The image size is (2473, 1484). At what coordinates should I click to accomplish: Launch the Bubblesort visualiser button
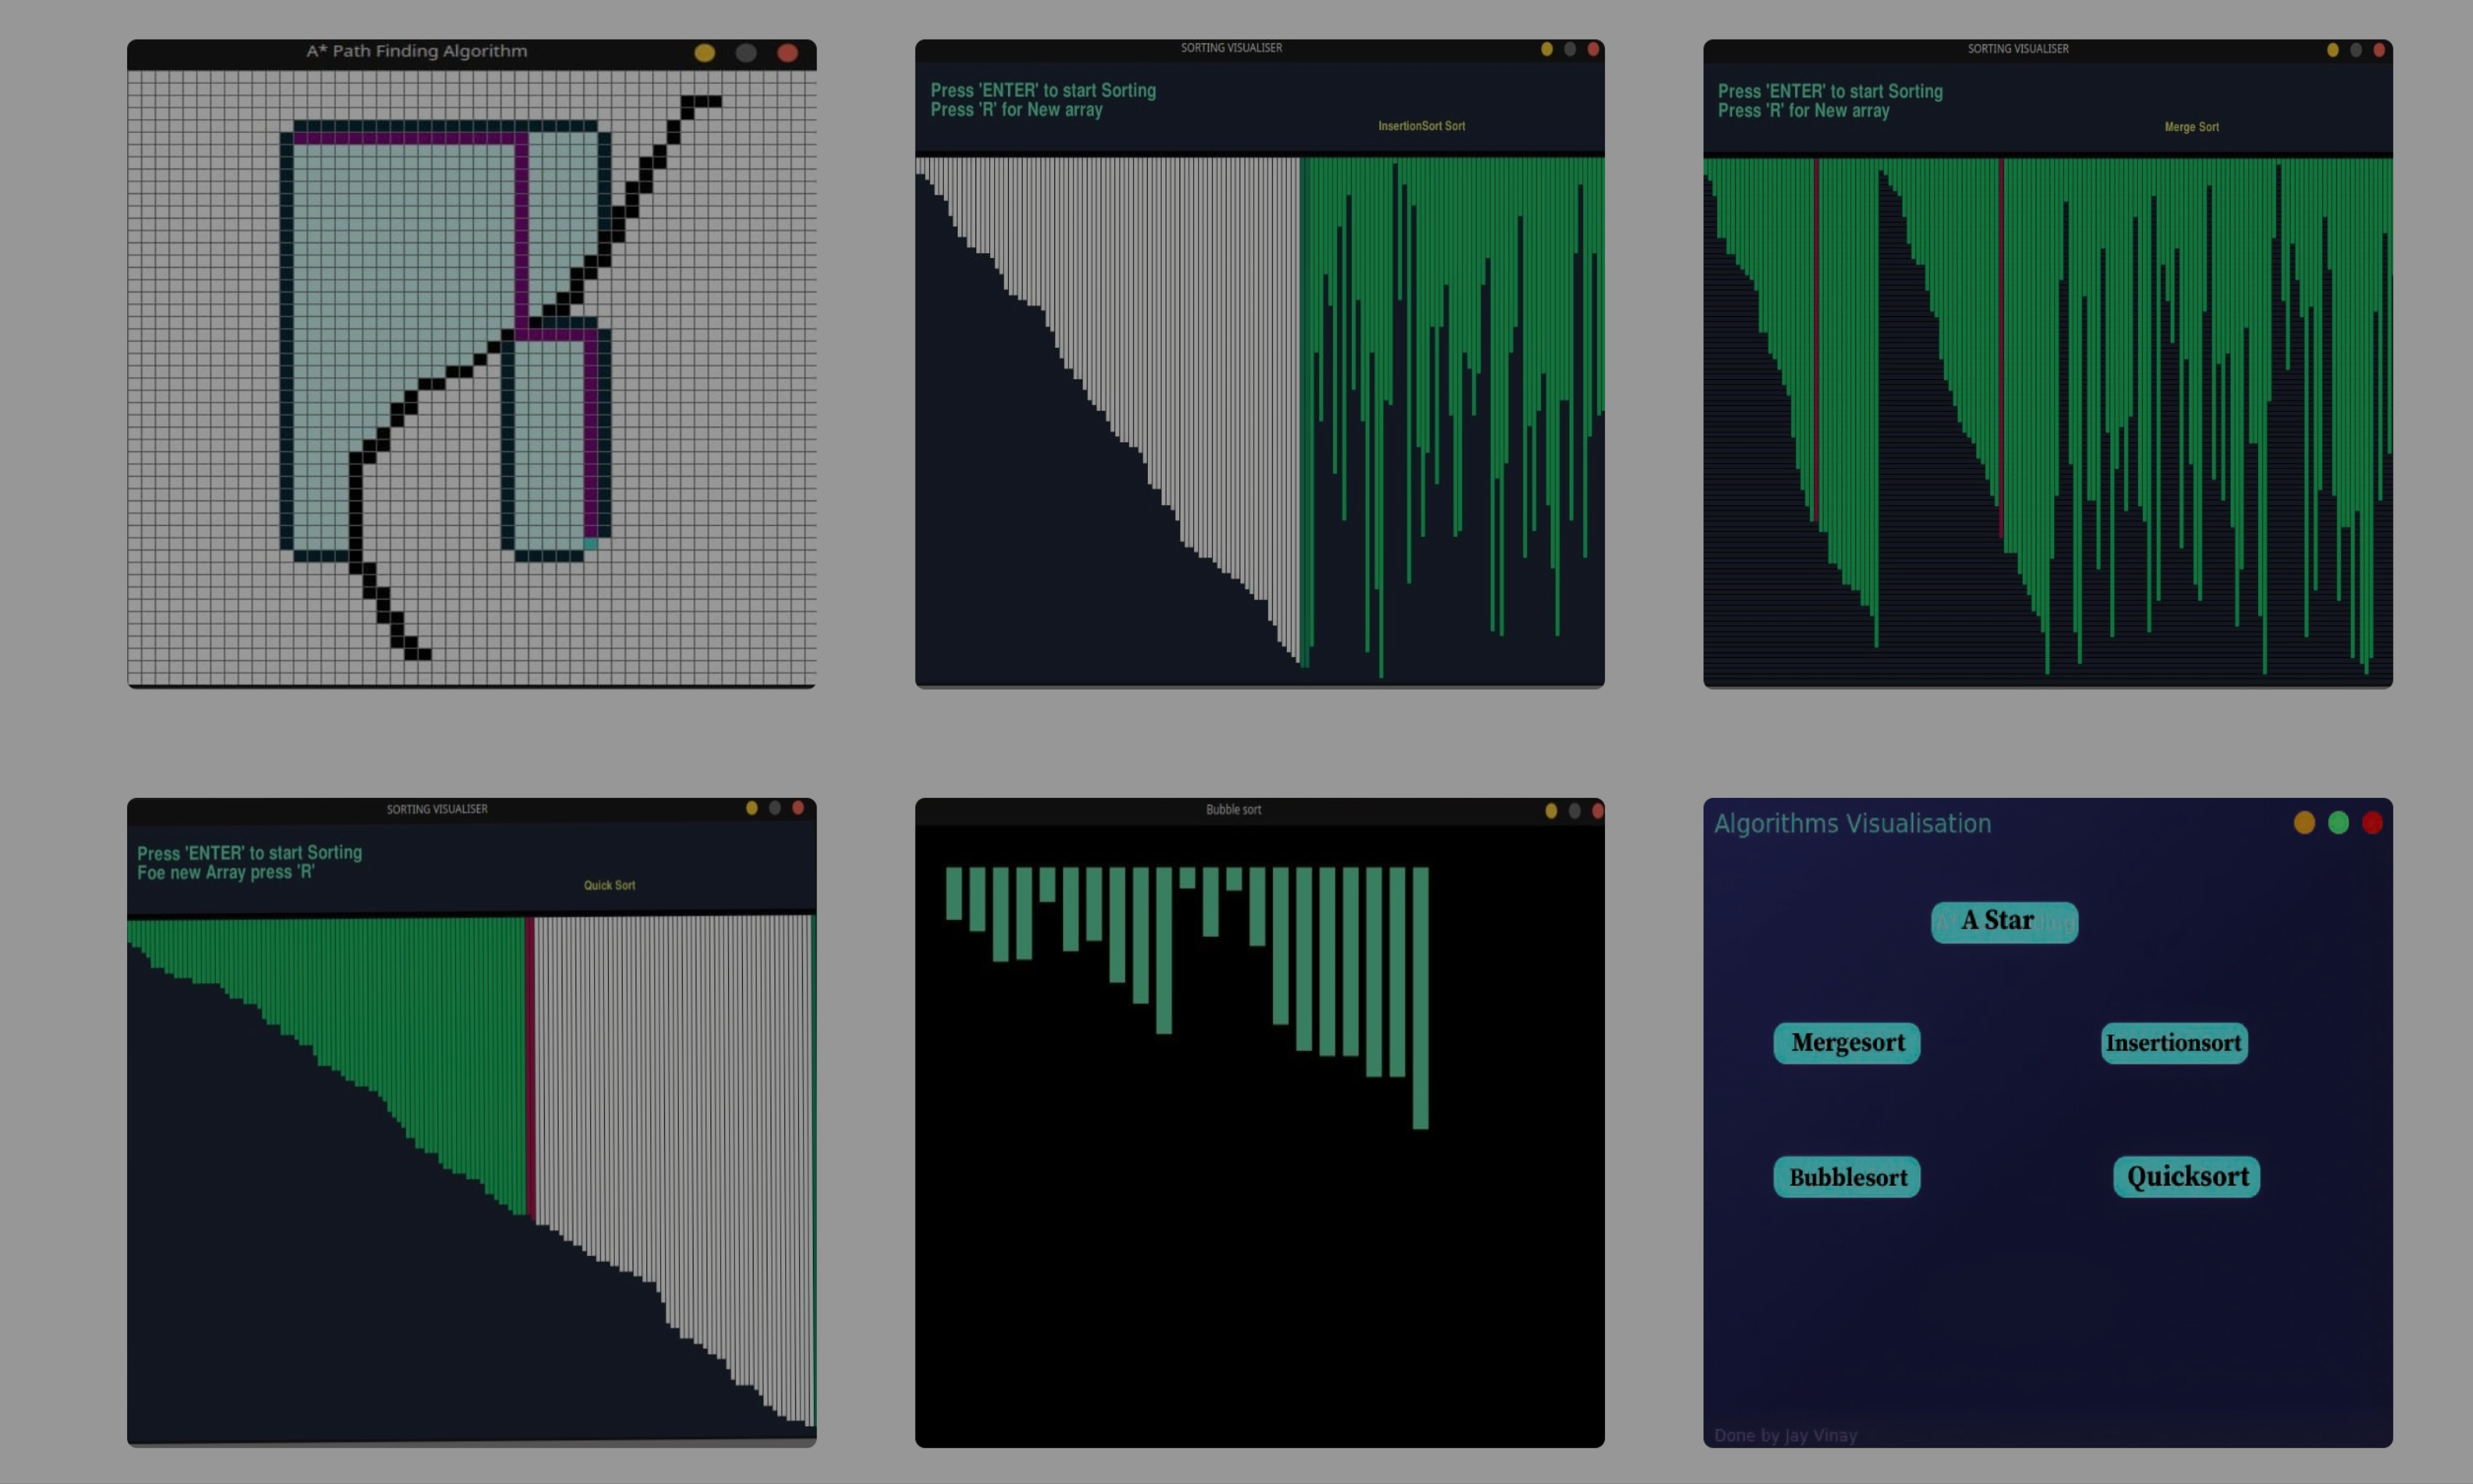tap(1846, 1177)
